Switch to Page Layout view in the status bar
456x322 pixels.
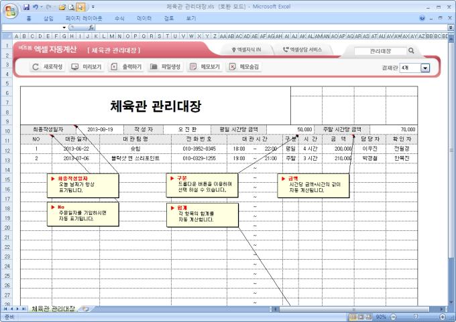pyautogui.click(x=361, y=317)
